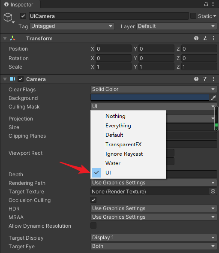
Task: Open Camera component help reference
Action: coord(196,79)
